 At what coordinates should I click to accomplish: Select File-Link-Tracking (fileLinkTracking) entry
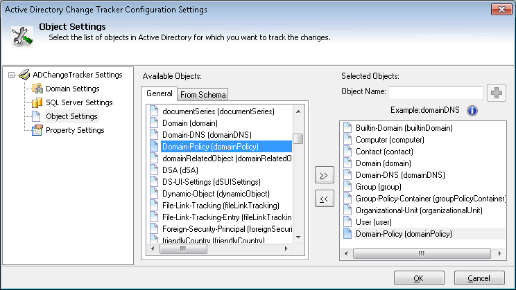221,206
